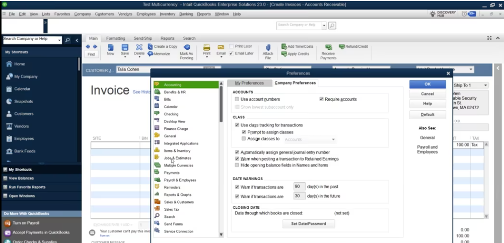This screenshot has height=243, width=504.
Task: Click days in the past field showing 90
Action: click(299, 187)
